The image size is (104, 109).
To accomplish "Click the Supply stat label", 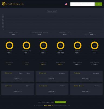I will (44, 62).
